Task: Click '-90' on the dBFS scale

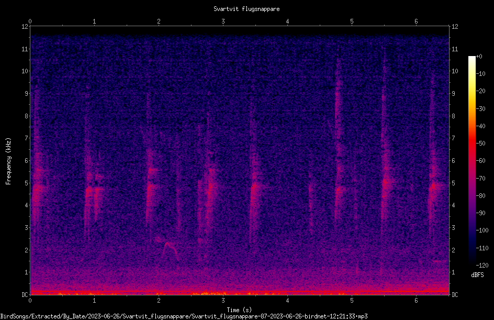Action: (x=480, y=213)
